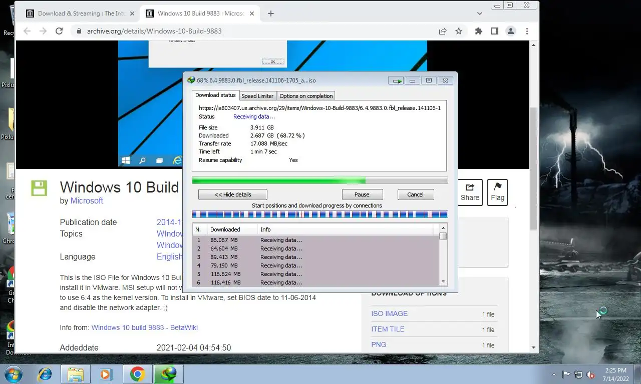Click Internet Download Manager taskbar icon
641x384 pixels.
168,374
